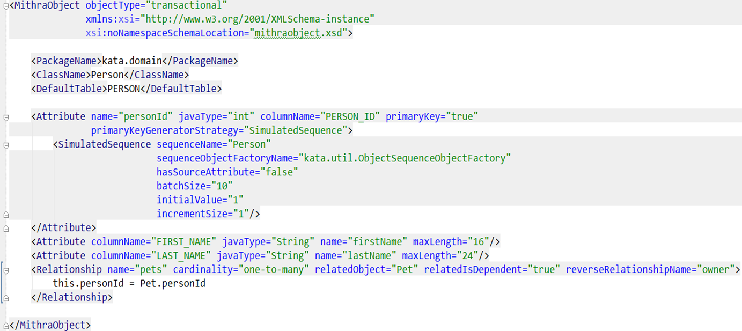Click fold end marker beside closing Relationship tag
This screenshot has width=742, height=331.
tap(6, 297)
